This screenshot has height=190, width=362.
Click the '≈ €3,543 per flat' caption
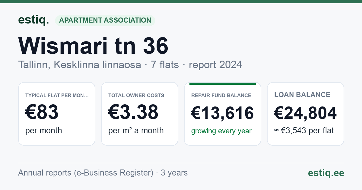click(x=304, y=131)
